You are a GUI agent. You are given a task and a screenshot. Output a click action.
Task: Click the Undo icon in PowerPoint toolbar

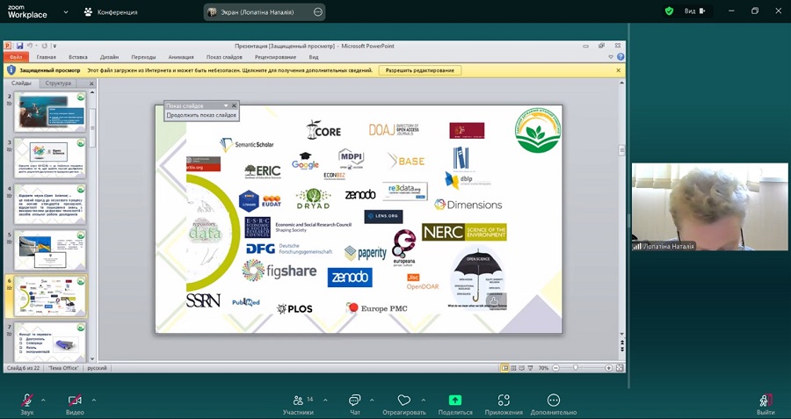coord(30,46)
